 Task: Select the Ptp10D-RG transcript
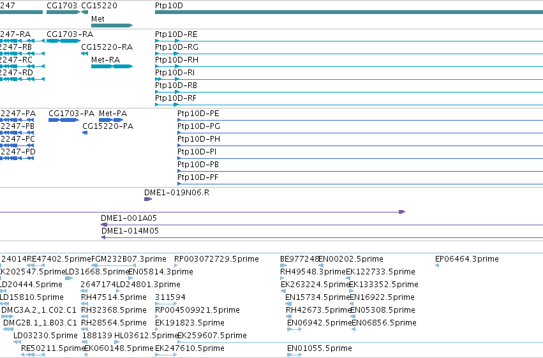pyautogui.click(x=349, y=54)
